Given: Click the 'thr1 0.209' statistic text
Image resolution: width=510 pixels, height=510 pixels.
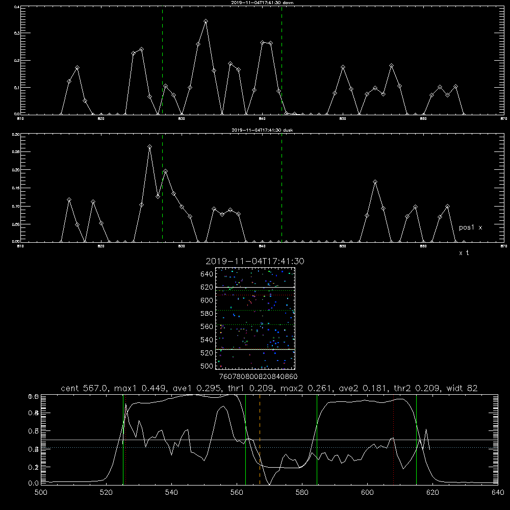Looking at the screenshot, I should point(251,388).
